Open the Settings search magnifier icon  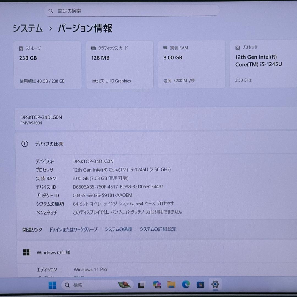51,11
